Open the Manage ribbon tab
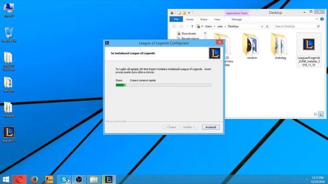This screenshot has width=328, height=184. (237, 19)
